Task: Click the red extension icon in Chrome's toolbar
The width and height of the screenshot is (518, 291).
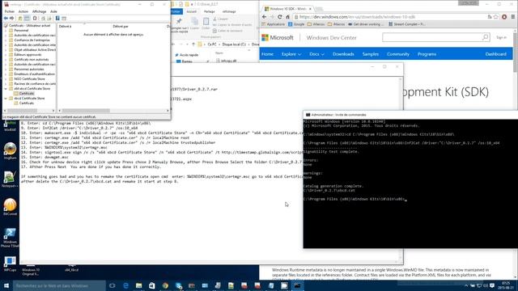Action: click(504, 17)
